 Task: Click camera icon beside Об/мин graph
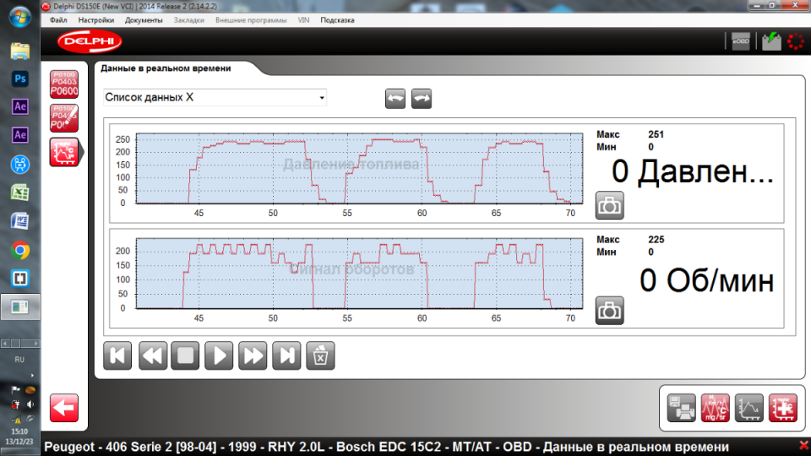[609, 310]
